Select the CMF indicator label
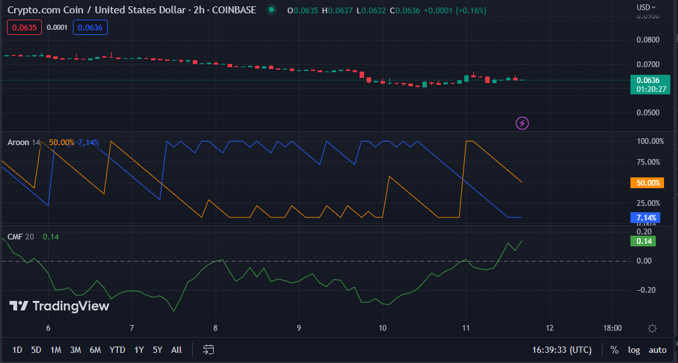Screen dimensions: 678x363 click(x=16, y=237)
